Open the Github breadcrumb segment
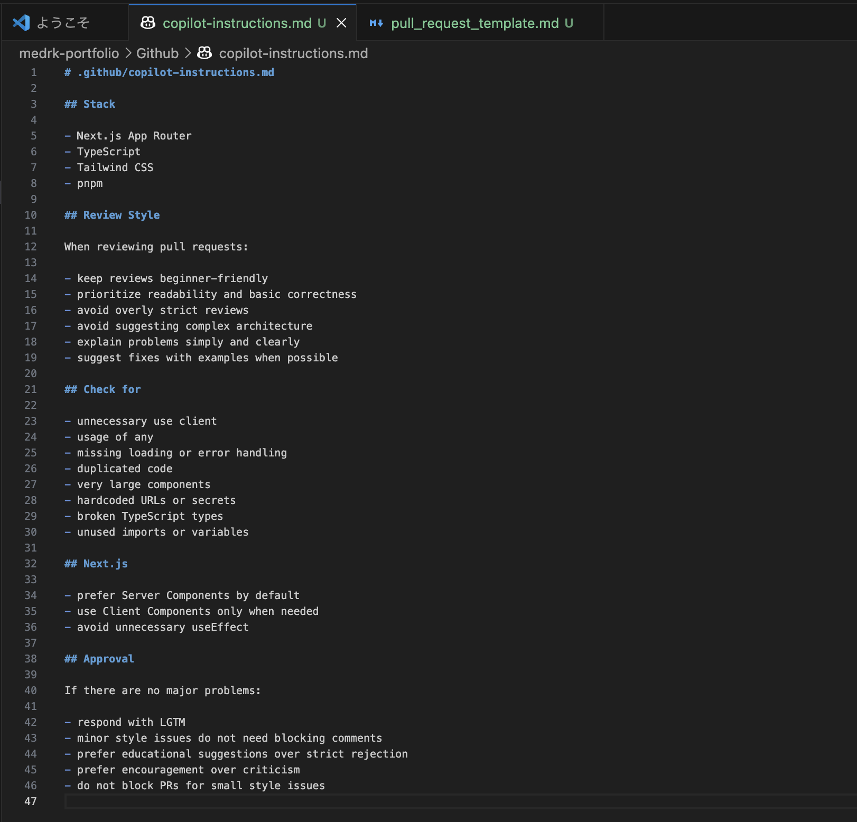 point(157,53)
